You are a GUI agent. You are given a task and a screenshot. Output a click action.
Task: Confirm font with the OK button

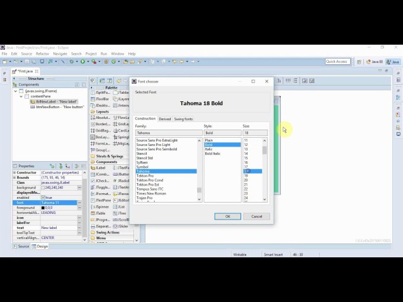[x=228, y=216]
